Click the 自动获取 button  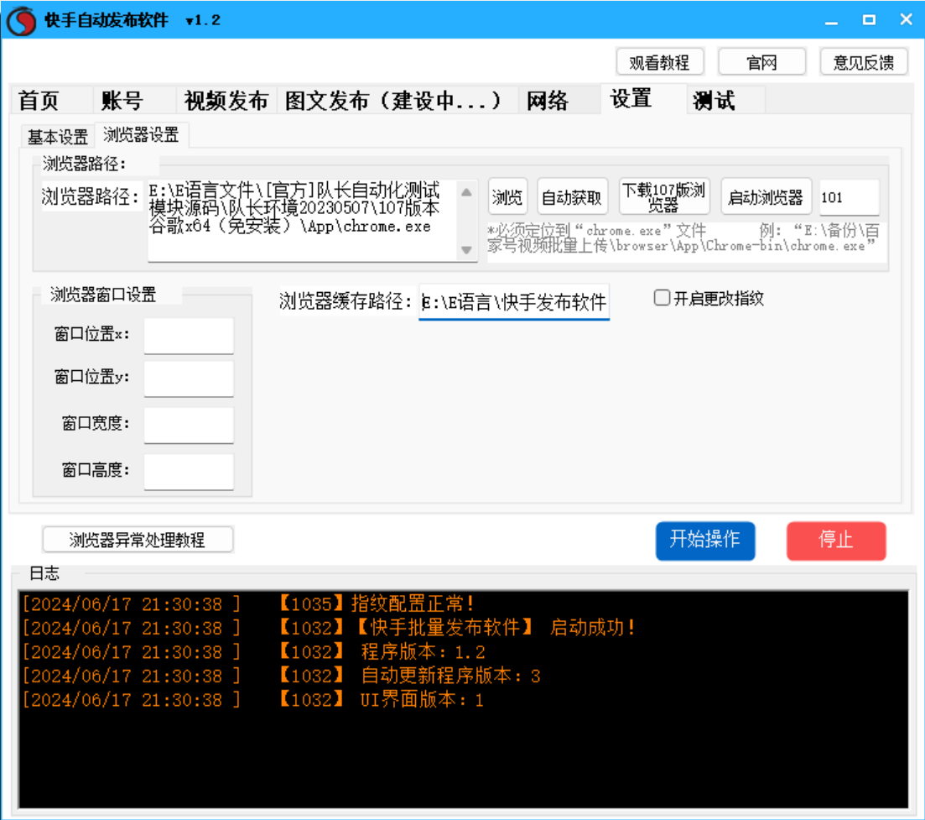click(572, 197)
